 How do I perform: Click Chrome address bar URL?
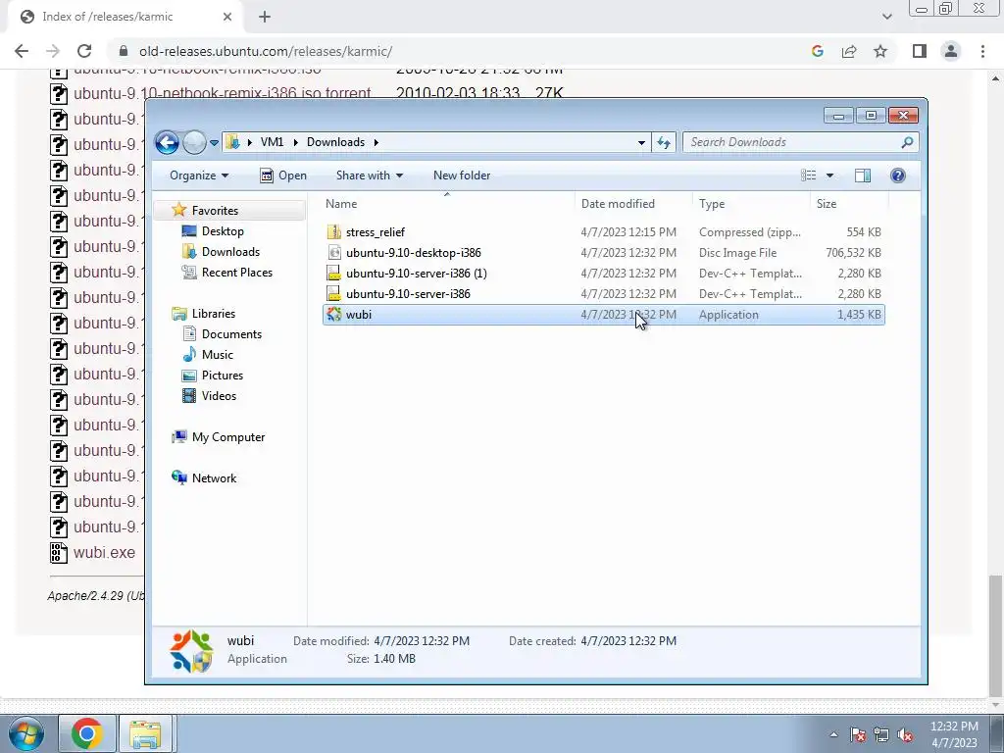point(266,51)
